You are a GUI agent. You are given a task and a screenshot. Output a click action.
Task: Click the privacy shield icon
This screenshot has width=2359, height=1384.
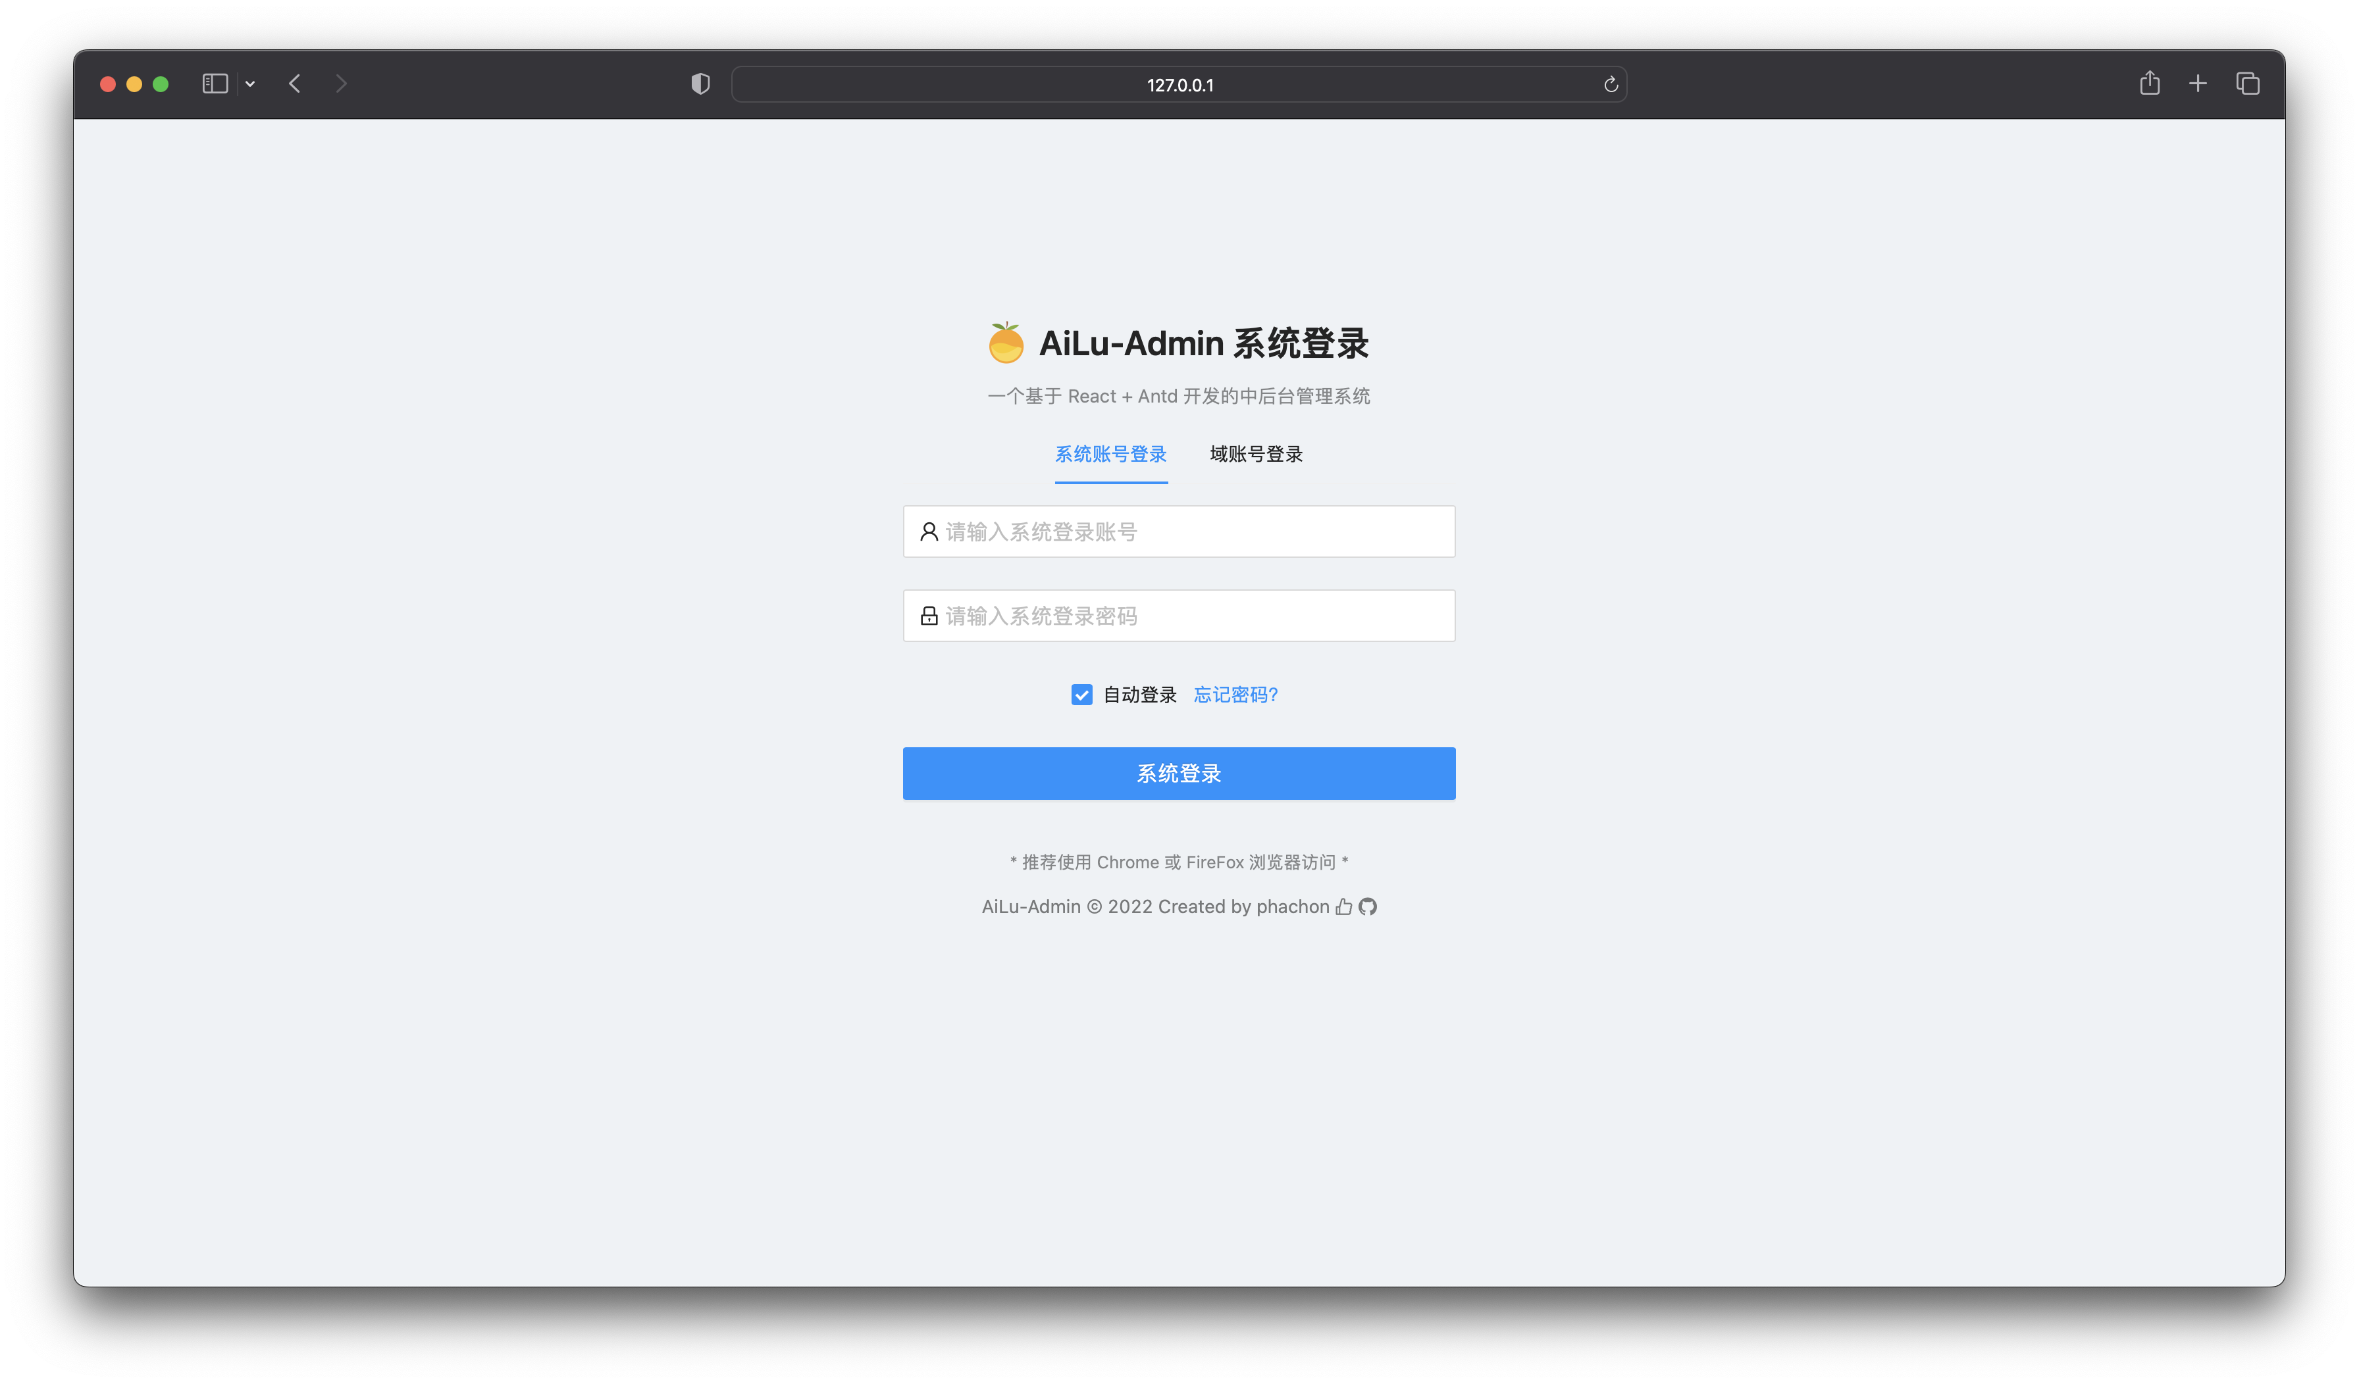(x=700, y=84)
